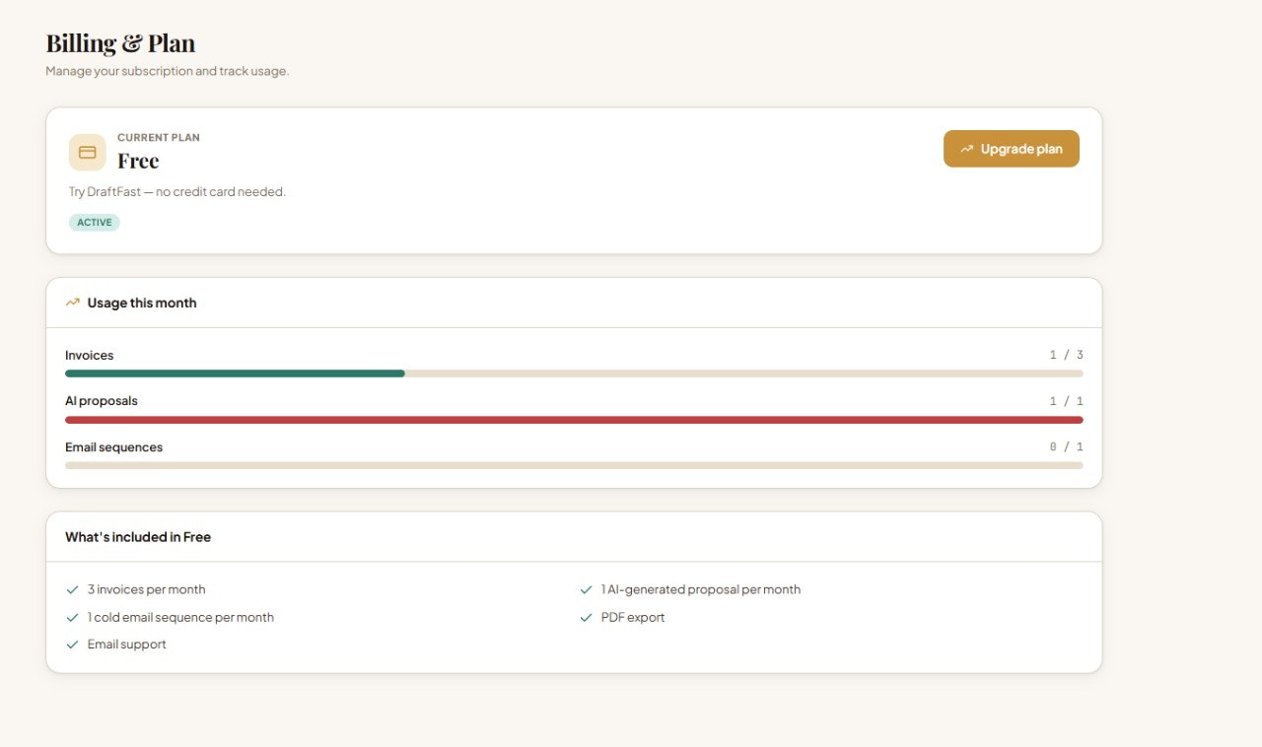Click the checkmark beside 3 invoices per month
The image size is (1262, 747).
[72, 589]
